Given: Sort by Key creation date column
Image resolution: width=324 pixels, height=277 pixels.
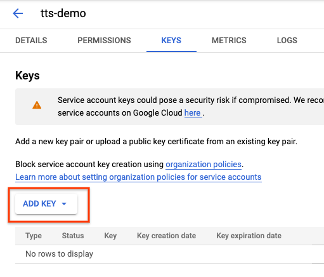Looking at the screenshot, I should click(167, 236).
